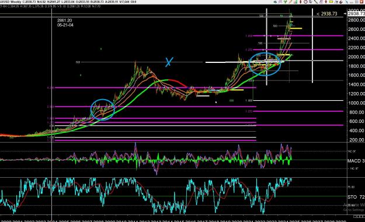Image resolution: width=365 pixels, height=222 pixels.
Task: Click the 2000.00 price axis label
Action: tap(356, 57)
